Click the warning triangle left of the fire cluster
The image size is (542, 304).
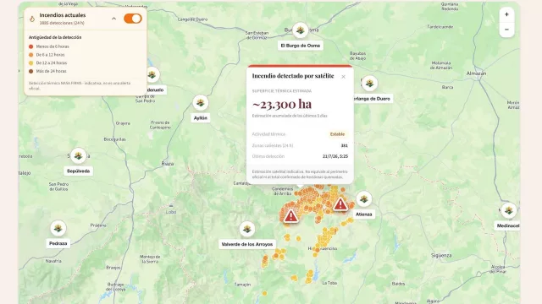[x=291, y=216]
